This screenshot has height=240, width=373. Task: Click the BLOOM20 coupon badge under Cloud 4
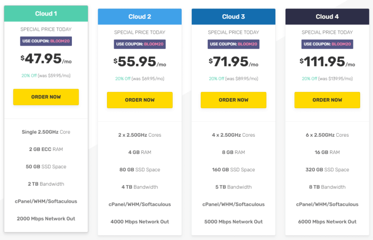point(327,44)
